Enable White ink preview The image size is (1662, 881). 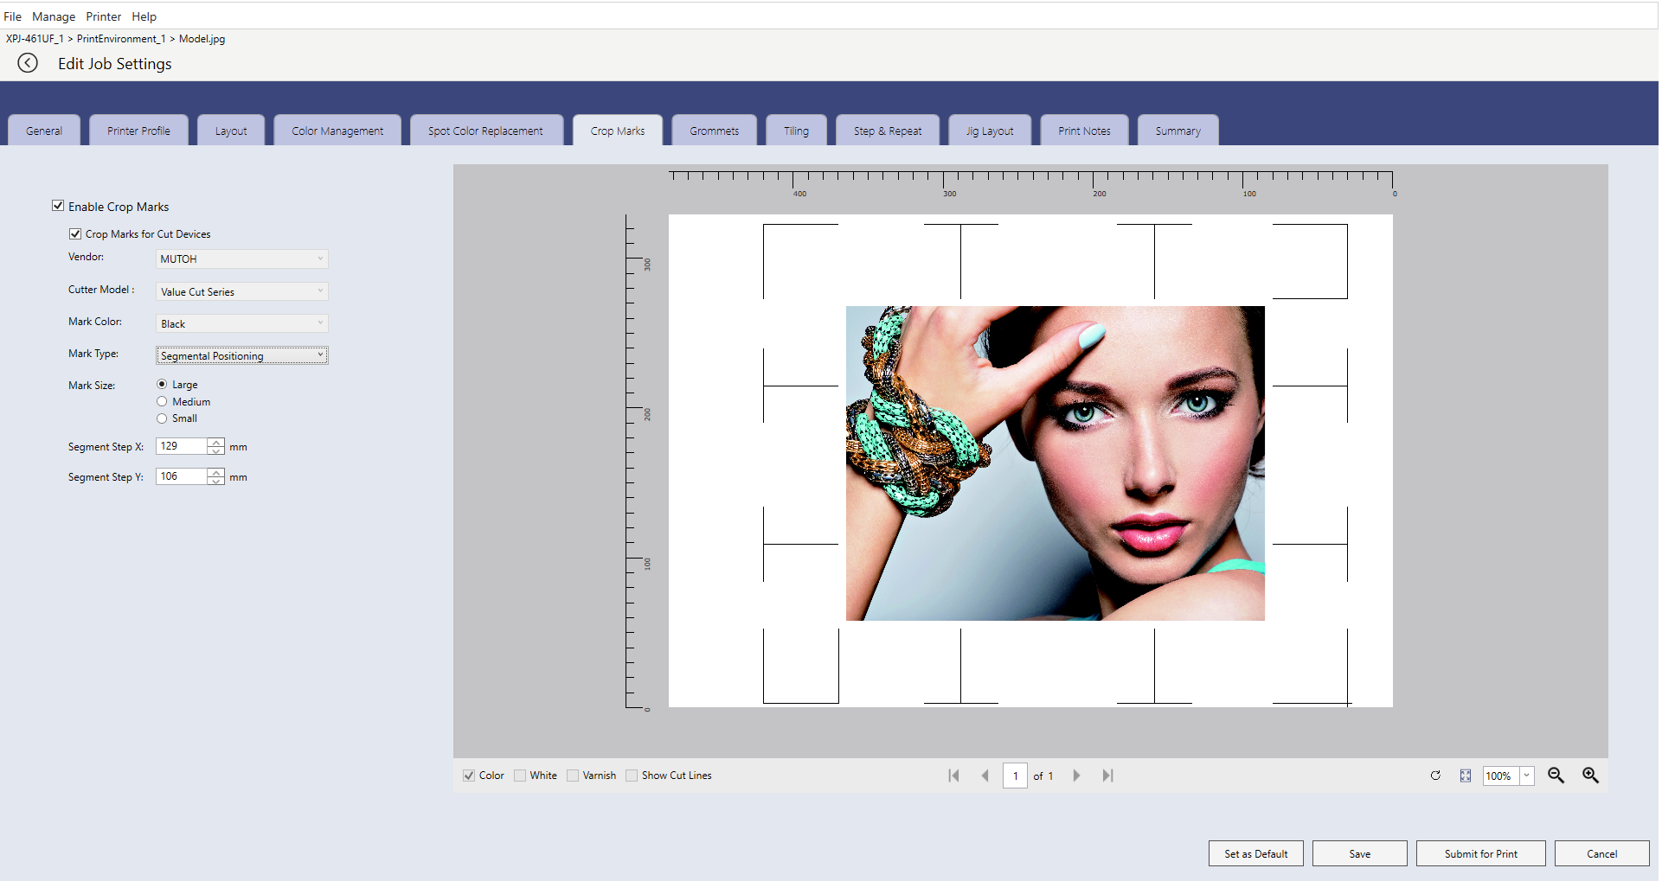520,775
